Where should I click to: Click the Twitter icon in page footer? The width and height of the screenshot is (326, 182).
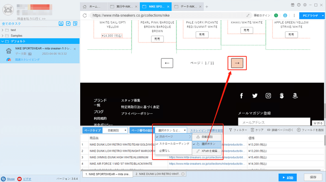(255, 95)
